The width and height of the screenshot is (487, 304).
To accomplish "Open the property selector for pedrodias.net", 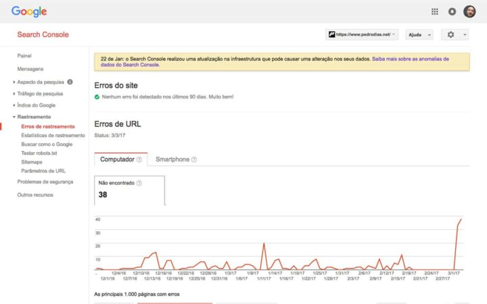I will tap(362, 34).
